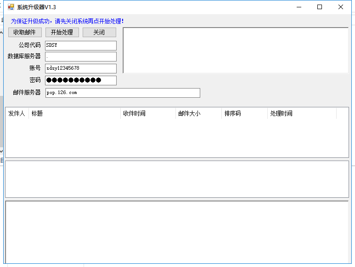
Task: Click the 收取邮件 button
Action: pos(25,32)
